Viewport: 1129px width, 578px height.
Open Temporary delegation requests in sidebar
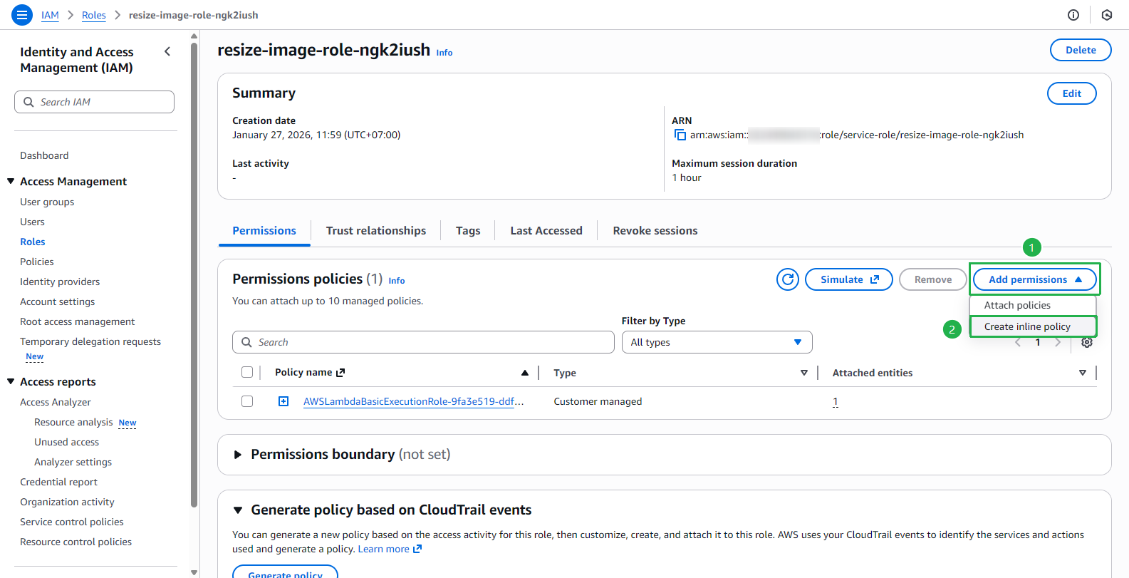pos(90,341)
